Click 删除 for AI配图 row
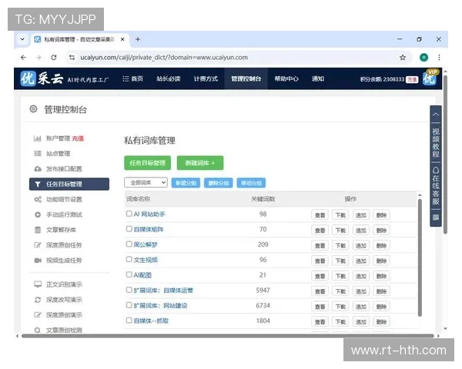The height and width of the screenshot is (369, 462). (381, 276)
